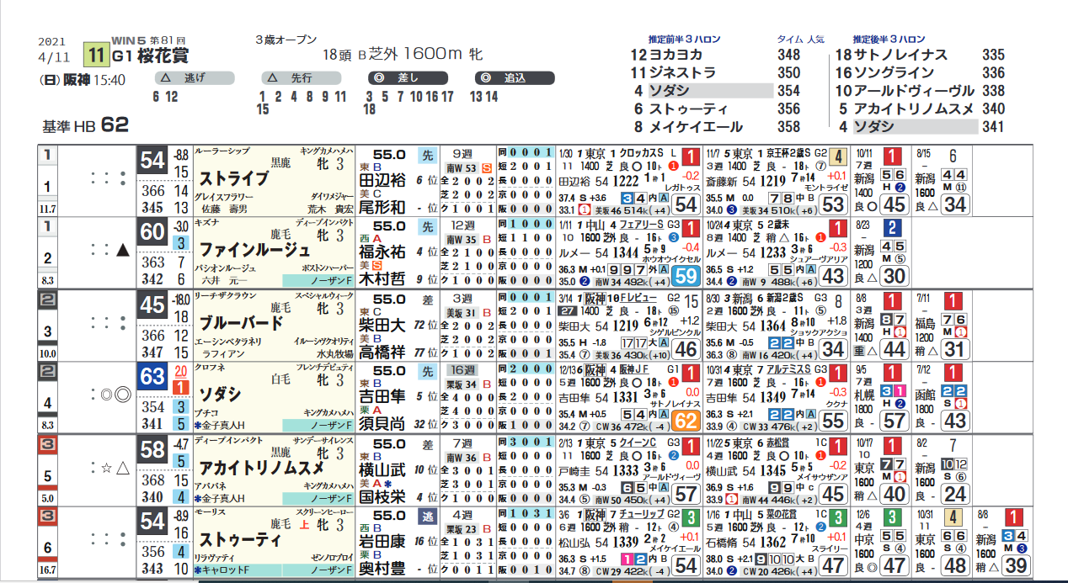Screen dimensions: 1068x583
Task: Click orange rating box 62 in ソダシ row
Action: click(x=687, y=419)
